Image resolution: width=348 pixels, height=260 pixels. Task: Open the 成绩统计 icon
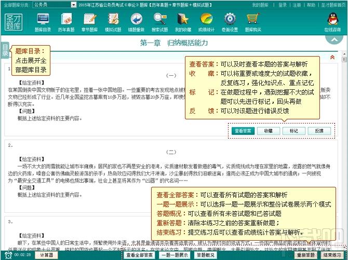(x=206, y=22)
